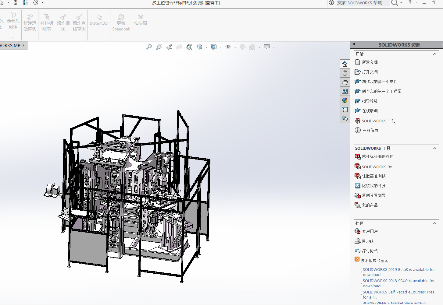
Task: Collapse the SOLIDWORKS 工具 section
Action: click(x=435, y=148)
